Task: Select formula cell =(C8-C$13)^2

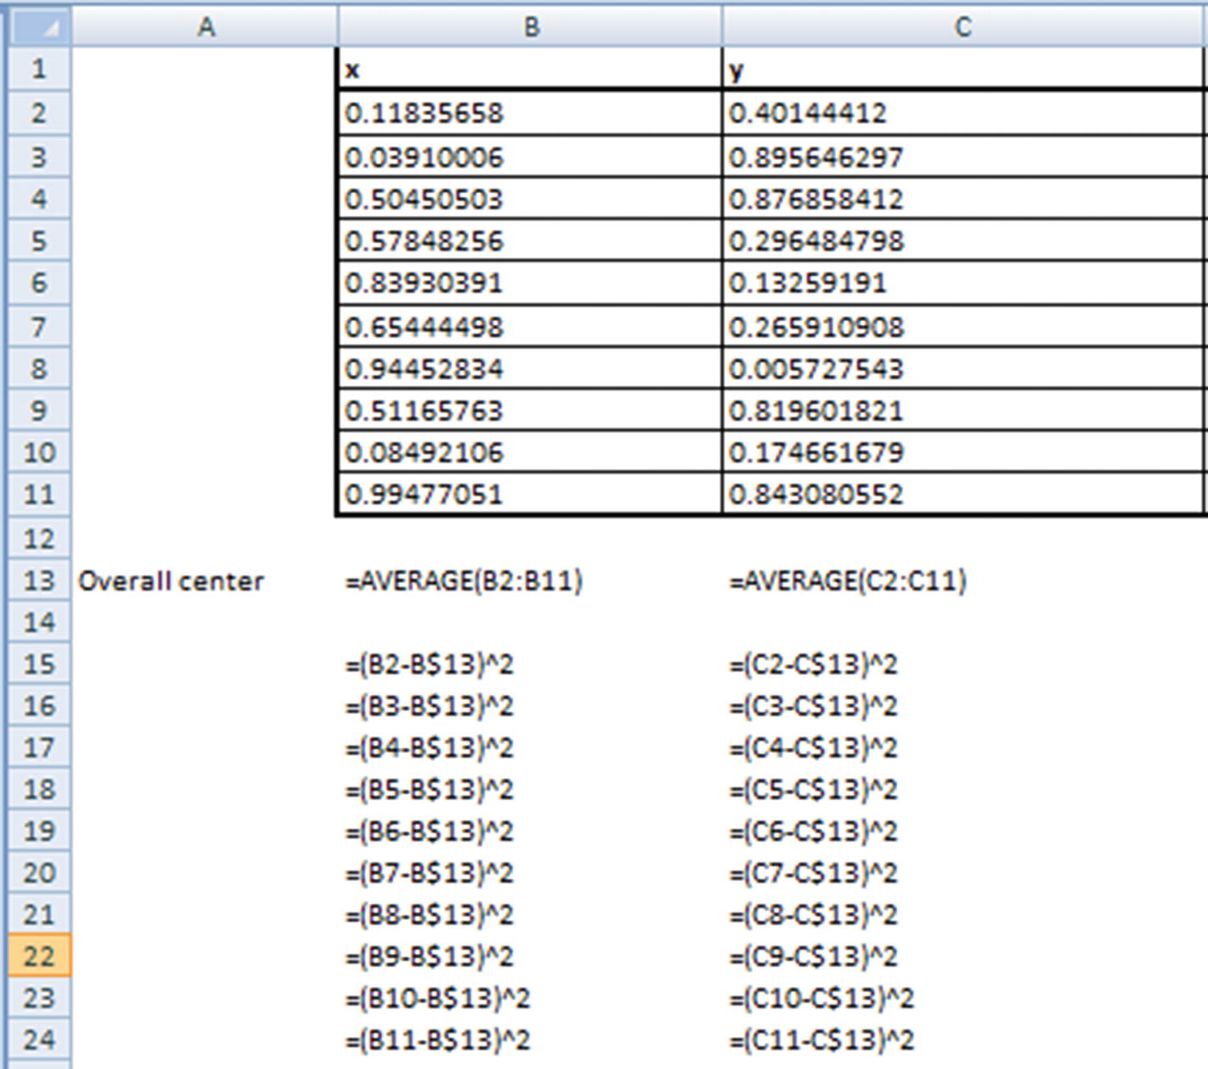Action: tap(964, 915)
